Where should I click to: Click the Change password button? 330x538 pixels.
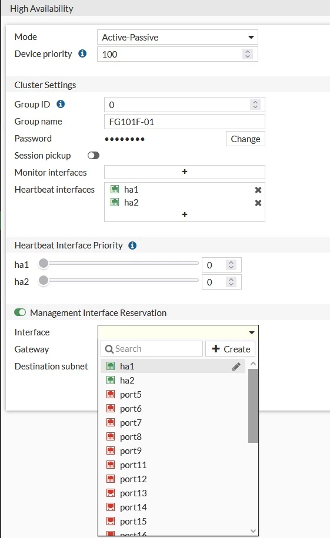[x=245, y=139]
